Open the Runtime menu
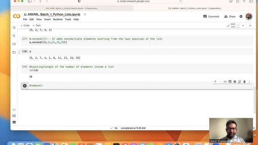This screenshot has height=145, width=258. click(x=58, y=19)
